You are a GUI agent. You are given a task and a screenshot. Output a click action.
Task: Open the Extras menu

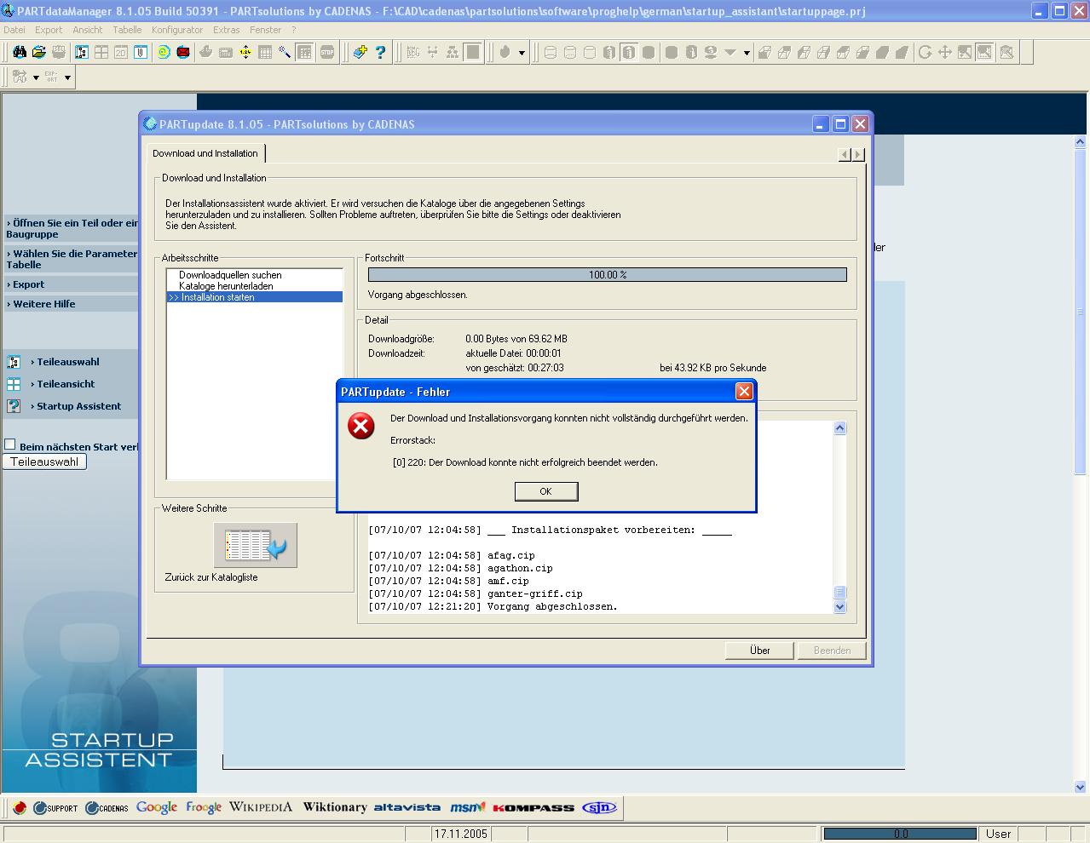(x=227, y=30)
